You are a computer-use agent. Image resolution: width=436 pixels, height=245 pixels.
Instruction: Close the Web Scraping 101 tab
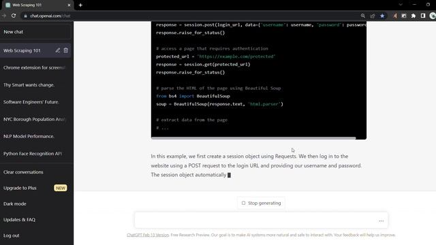69,5
